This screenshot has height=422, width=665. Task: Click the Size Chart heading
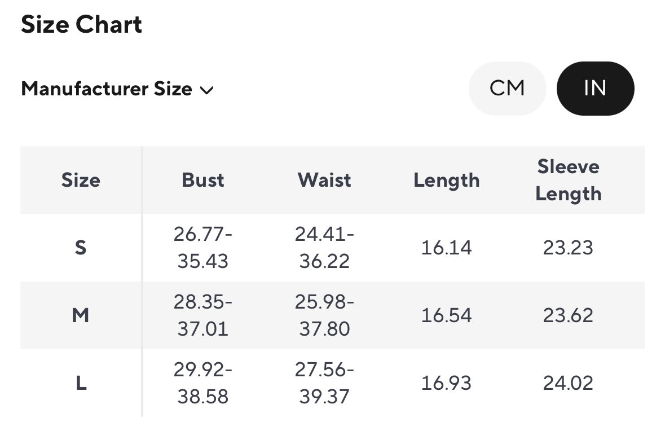[81, 25]
